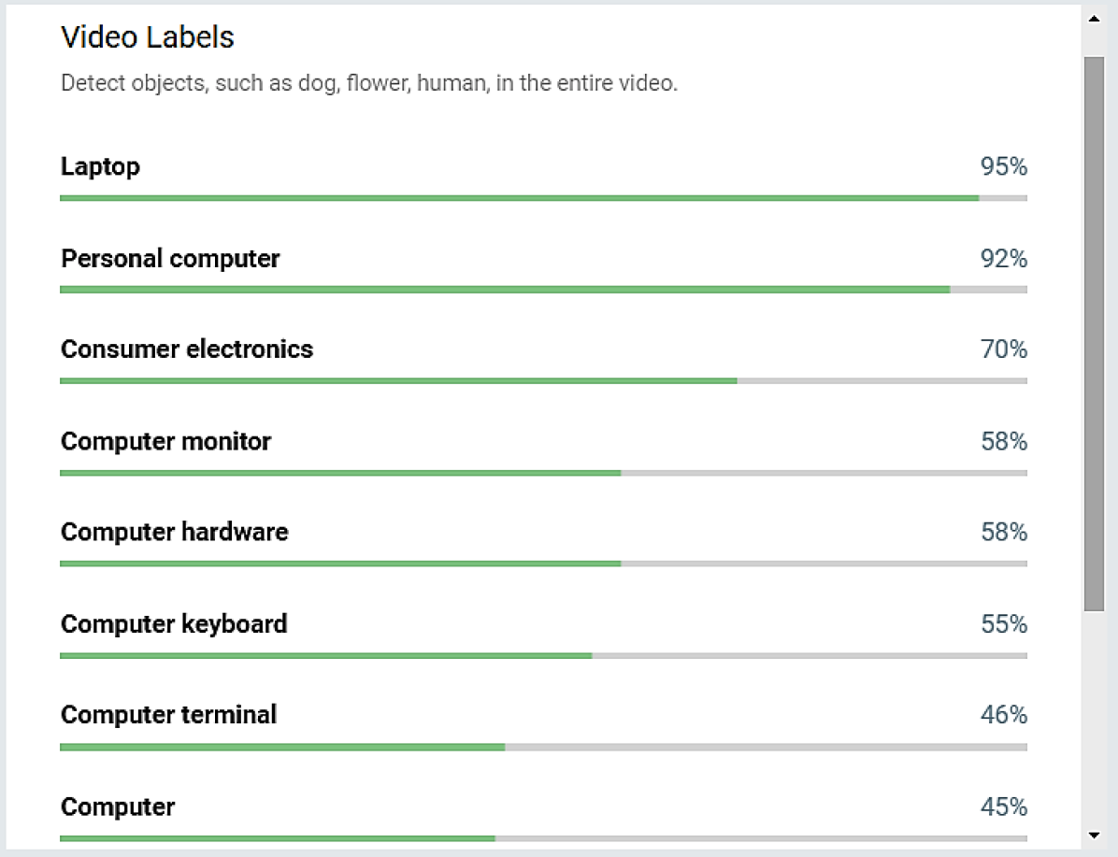Screen dimensions: 1118x857
Task: Click the Personal computer confidence bar
Action: (543, 290)
